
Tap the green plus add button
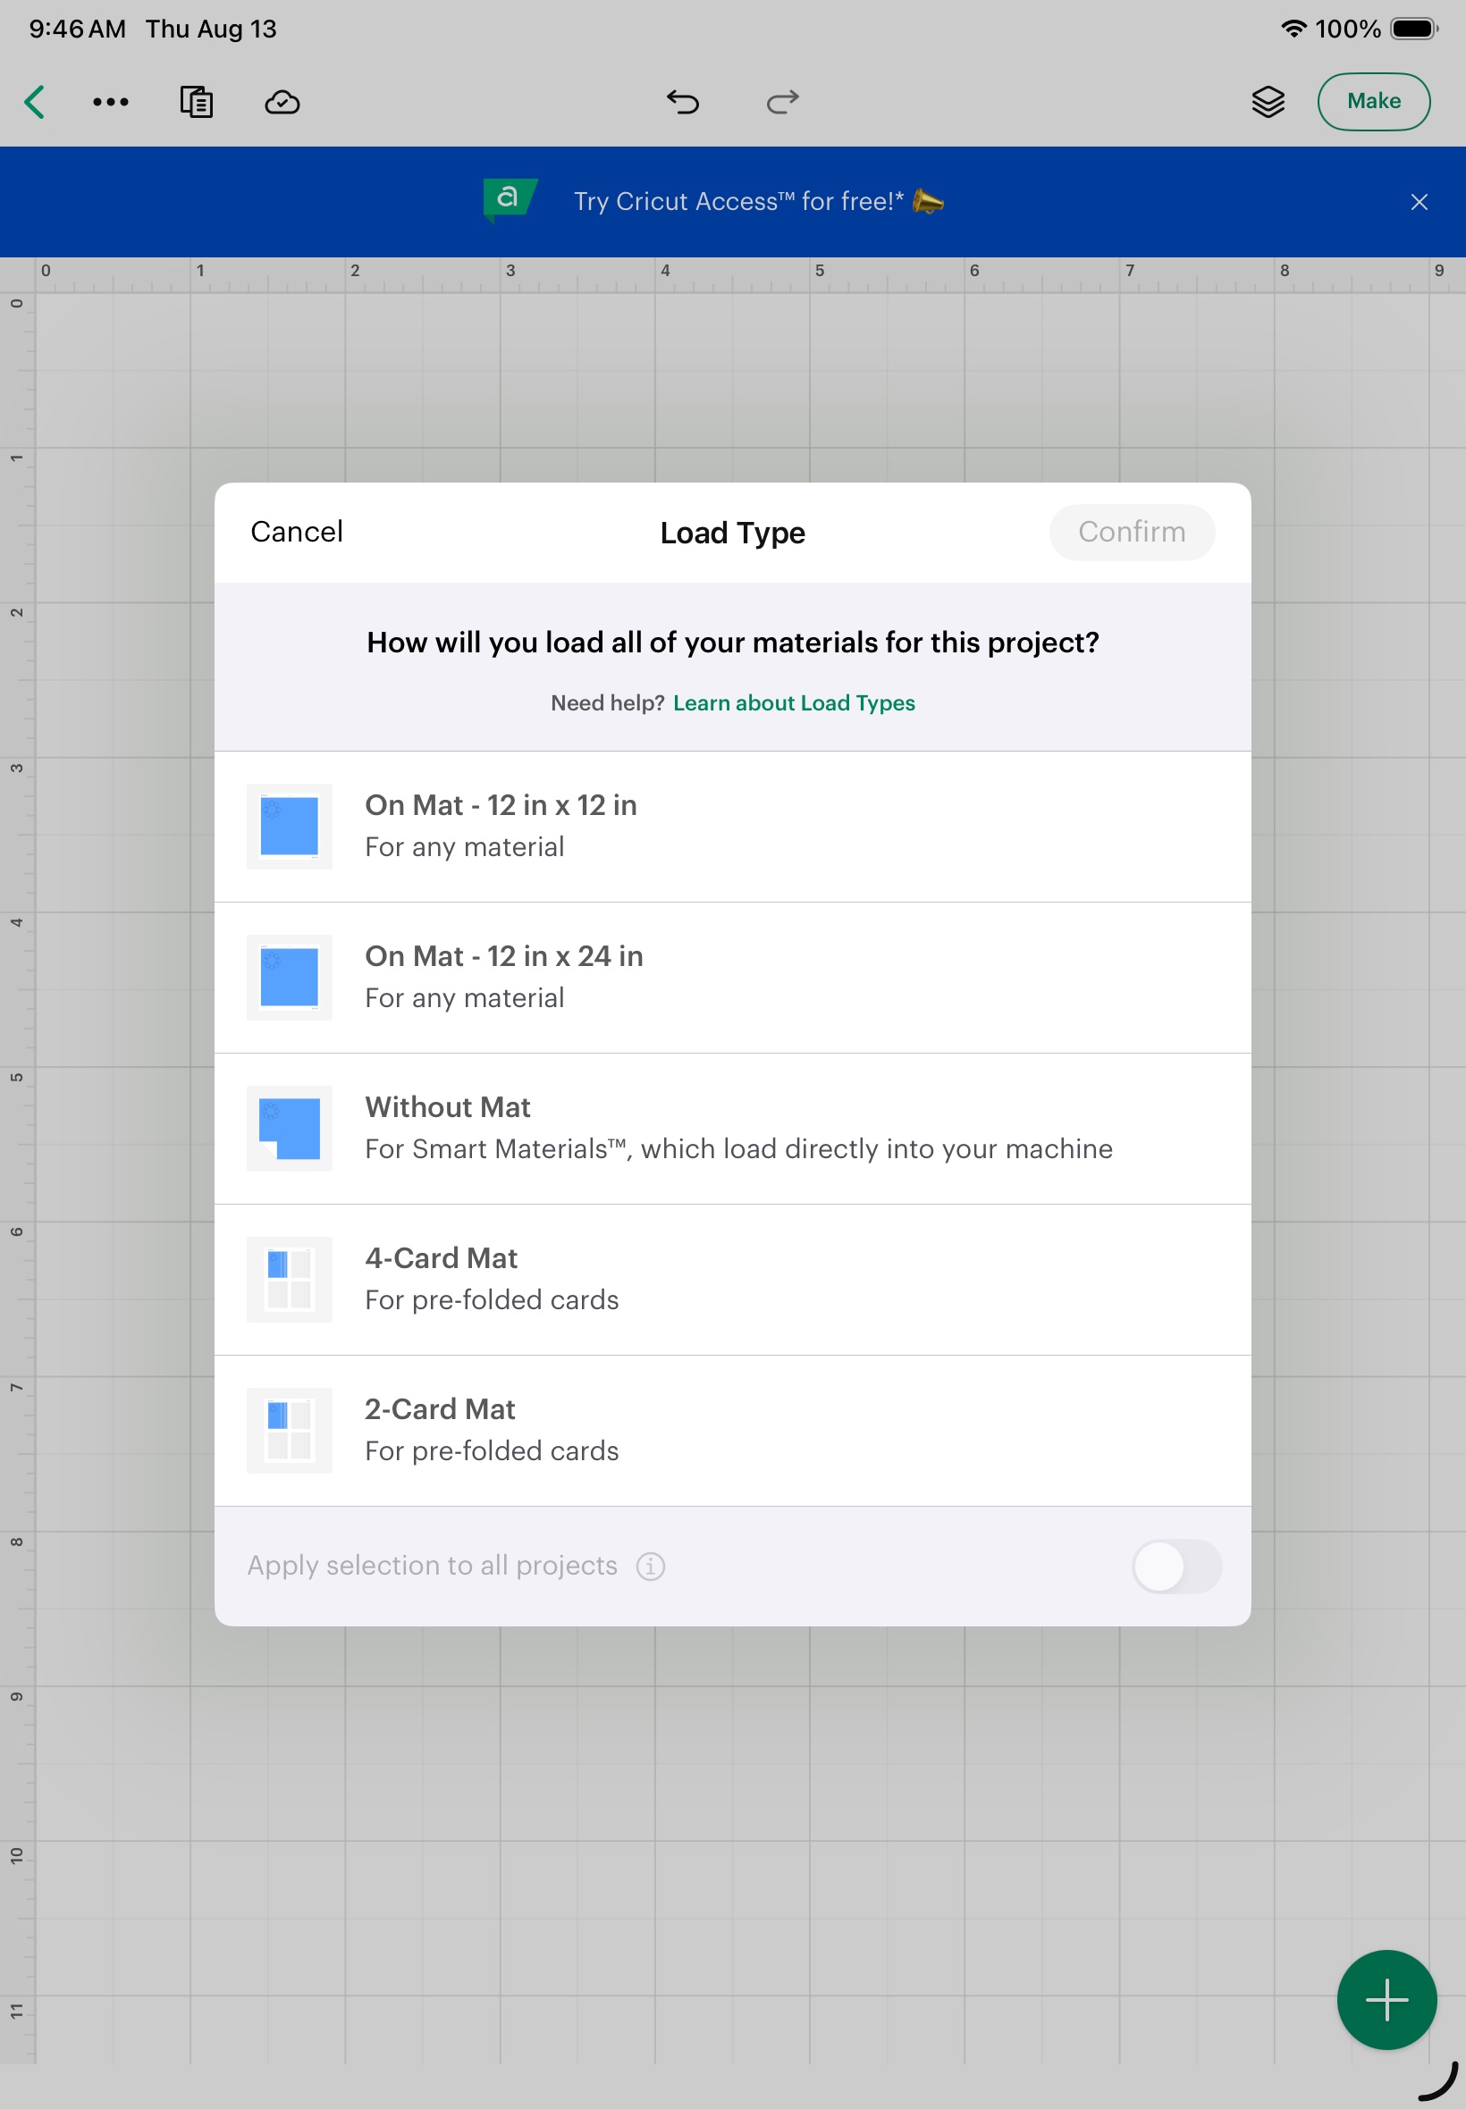(x=1386, y=2000)
